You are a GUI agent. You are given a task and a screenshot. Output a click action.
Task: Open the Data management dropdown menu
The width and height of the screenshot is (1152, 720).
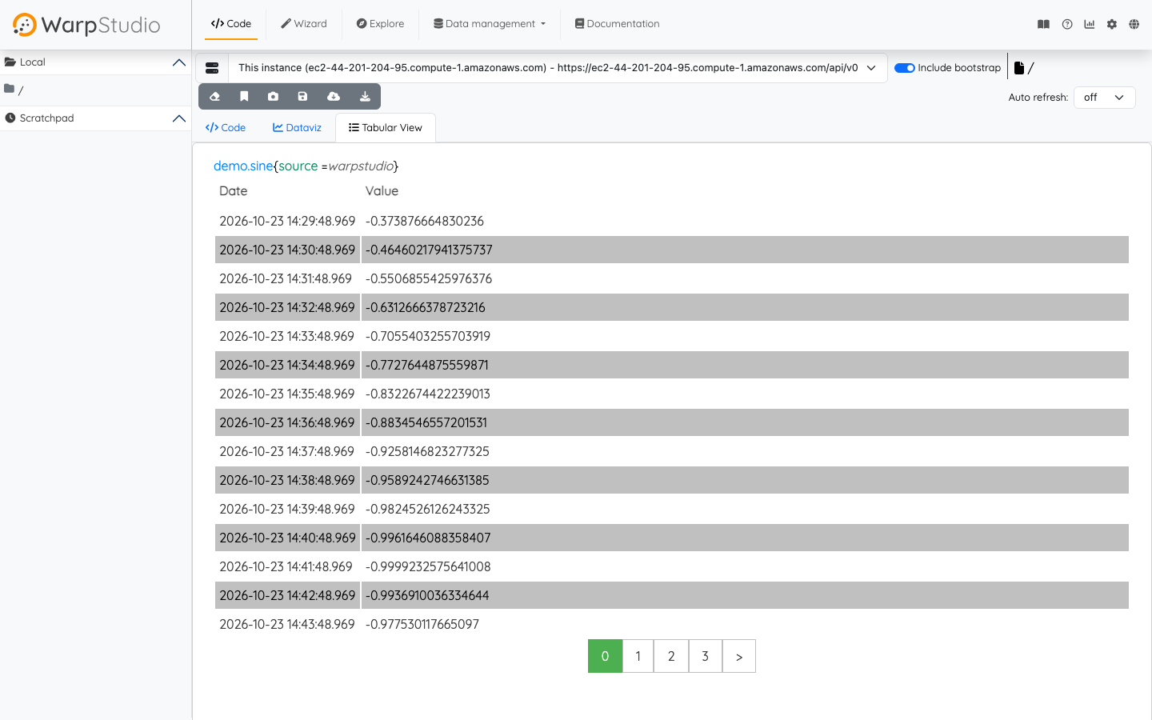pyautogui.click(x=490, y=24)
